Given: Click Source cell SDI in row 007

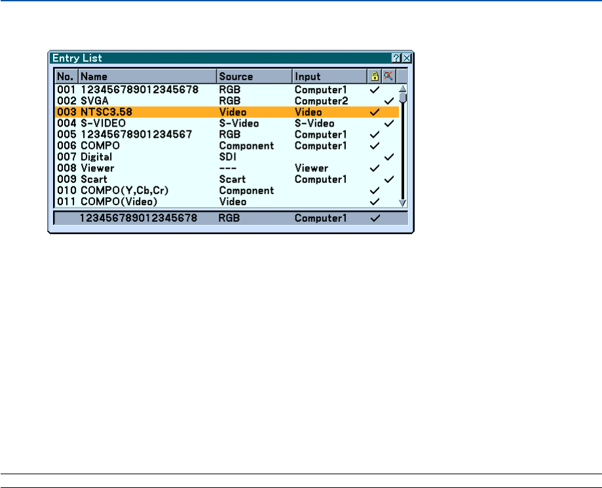Looking at the screenshot, I should coord(227,157).
